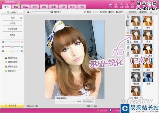Image resolution: width=159 pixels, height=113 pixels.
Task: Apply the 柔光 effect thumbnail
Action: pyautogui.click(x=136, y=22)
